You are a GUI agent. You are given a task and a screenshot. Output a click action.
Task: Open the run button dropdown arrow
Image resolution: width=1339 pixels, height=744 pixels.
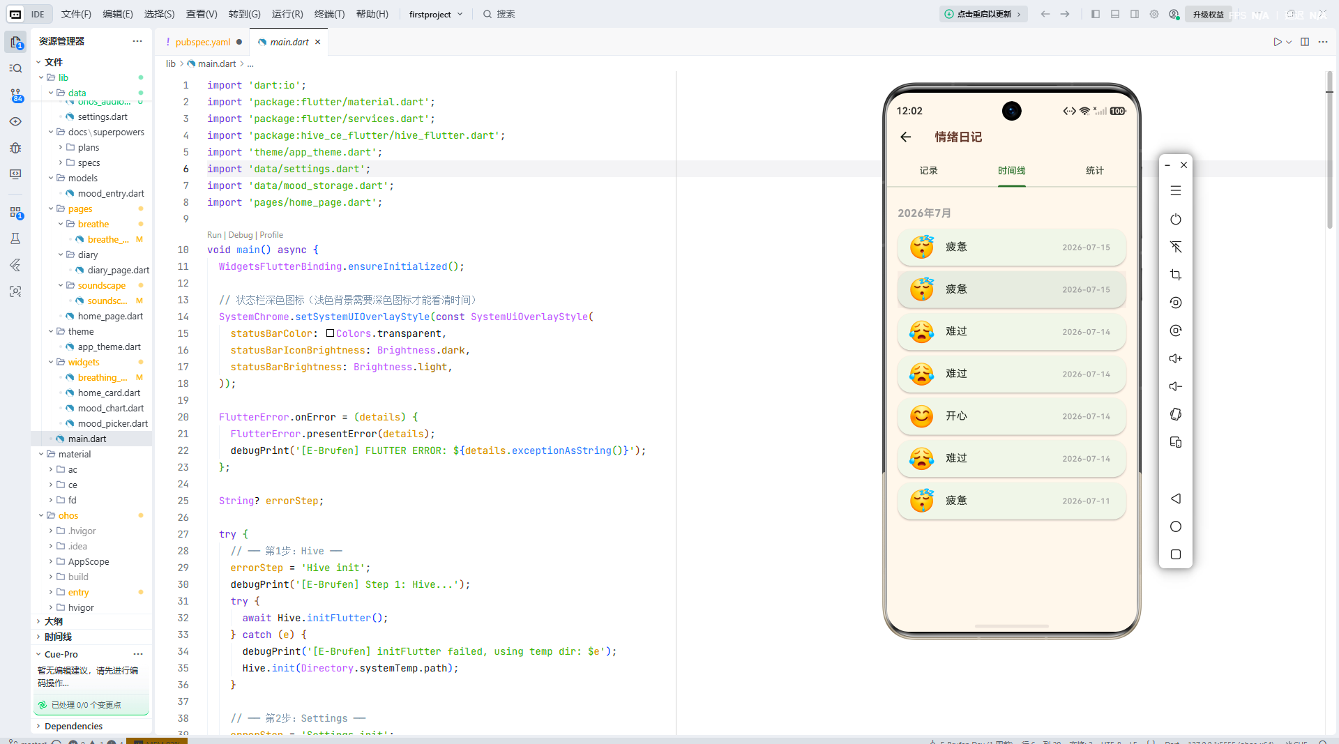pyautogui.click(x=1289, y=42)
